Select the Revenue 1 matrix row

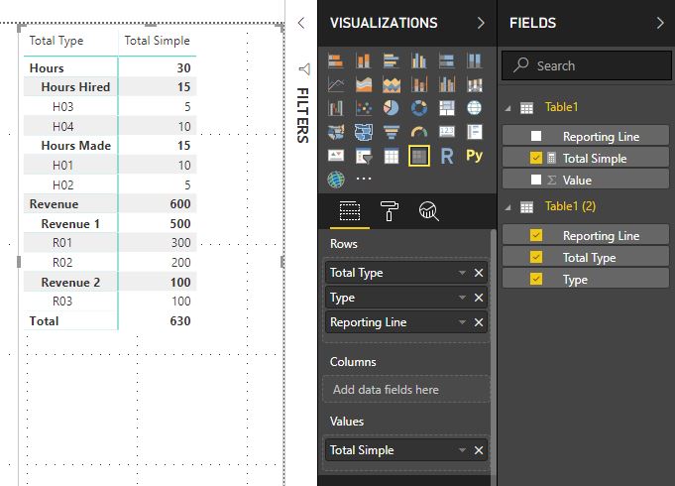pyautogui.click(x=110, y=223)
